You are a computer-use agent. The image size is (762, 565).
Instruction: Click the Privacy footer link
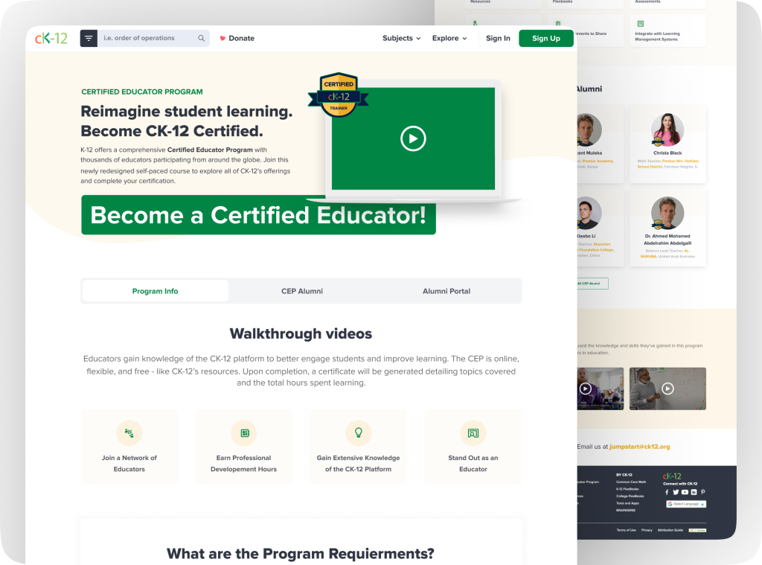647,530
